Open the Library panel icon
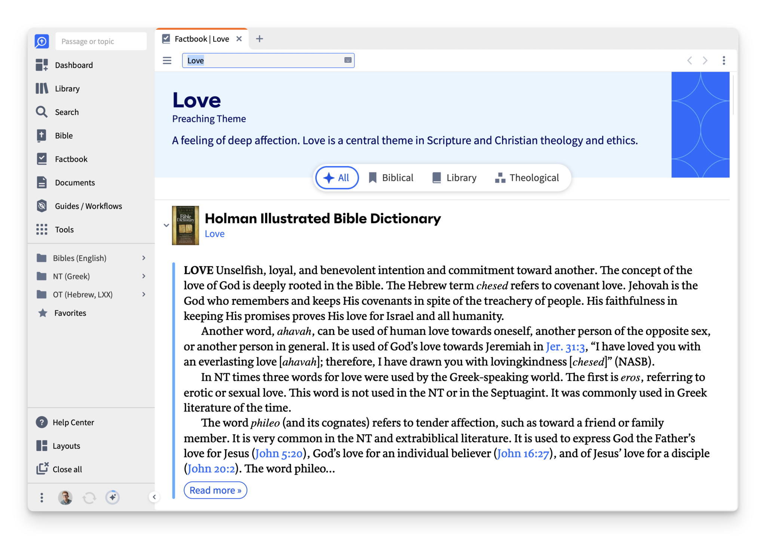This screenshot has width=766, height=539. (x=67, y=88)
